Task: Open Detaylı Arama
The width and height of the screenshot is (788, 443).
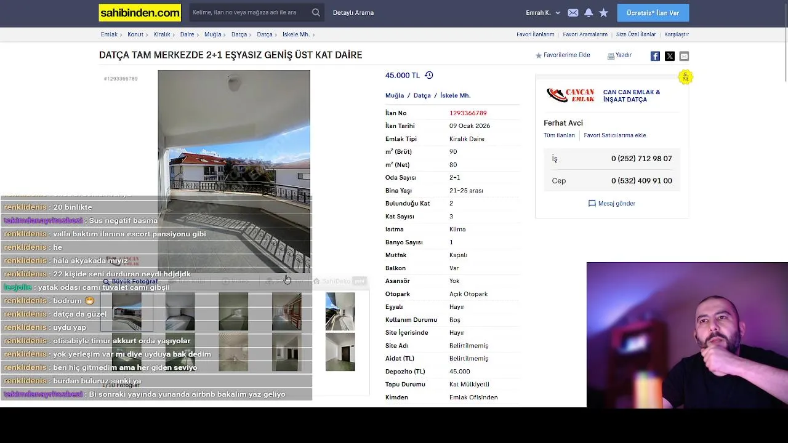Action: [353, 12]
